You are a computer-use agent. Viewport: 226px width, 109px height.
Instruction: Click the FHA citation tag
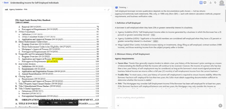tap(153, 35)
